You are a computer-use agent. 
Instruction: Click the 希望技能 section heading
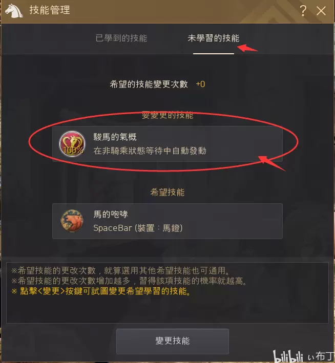167,192
